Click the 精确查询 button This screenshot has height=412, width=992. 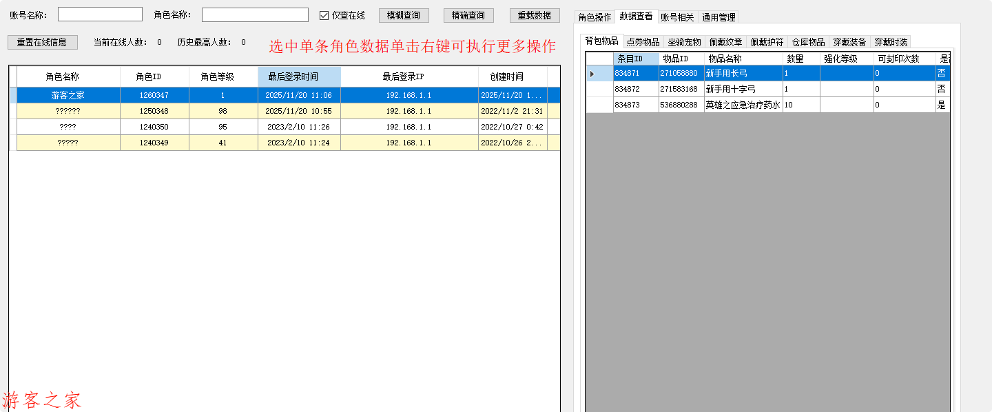(468, 15)
